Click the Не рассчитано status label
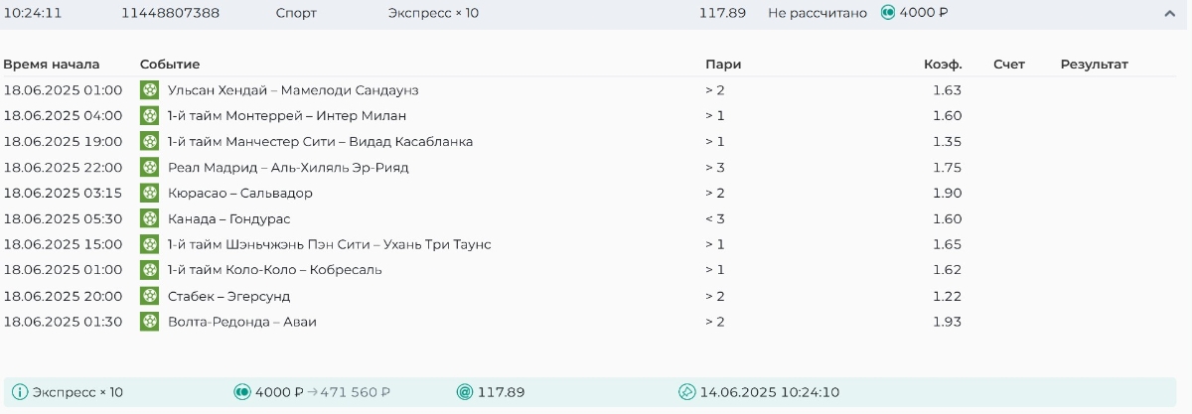The image size is (1192, 414). (x=817, y=14)
